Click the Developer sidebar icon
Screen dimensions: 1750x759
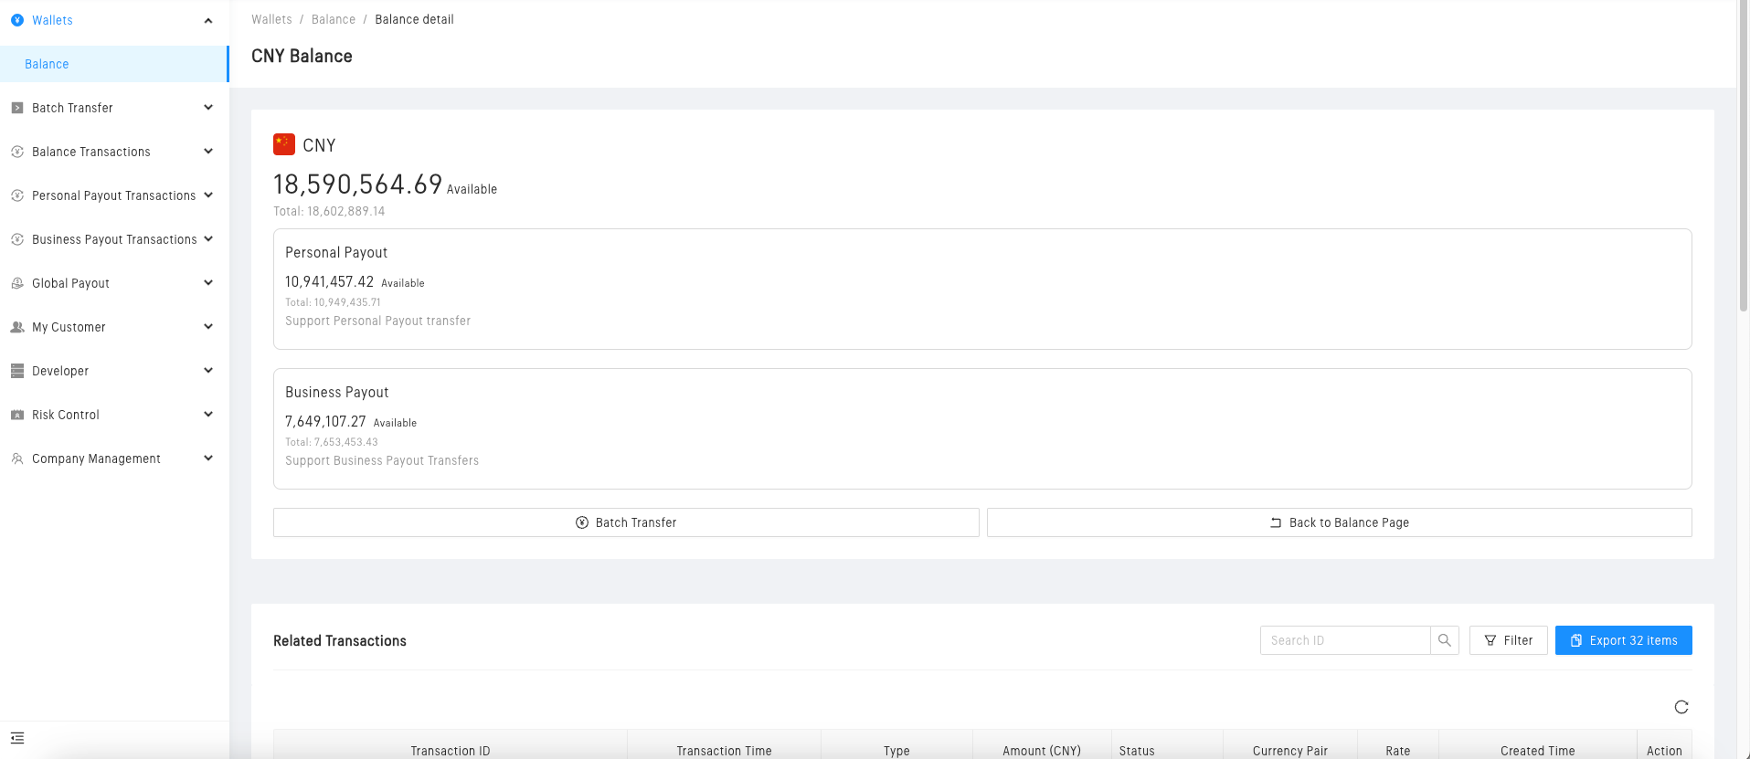coord(17,371)
